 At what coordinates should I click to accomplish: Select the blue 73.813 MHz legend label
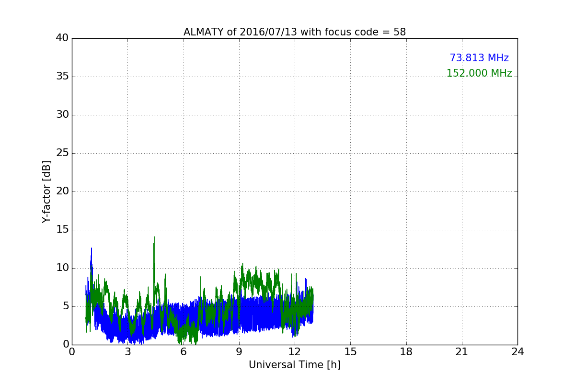click(x=479, y=58)
